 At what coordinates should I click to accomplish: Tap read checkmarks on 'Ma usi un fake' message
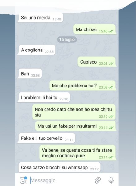[111, 128]
